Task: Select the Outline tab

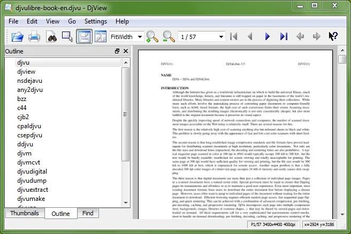Action: point(60,214)
